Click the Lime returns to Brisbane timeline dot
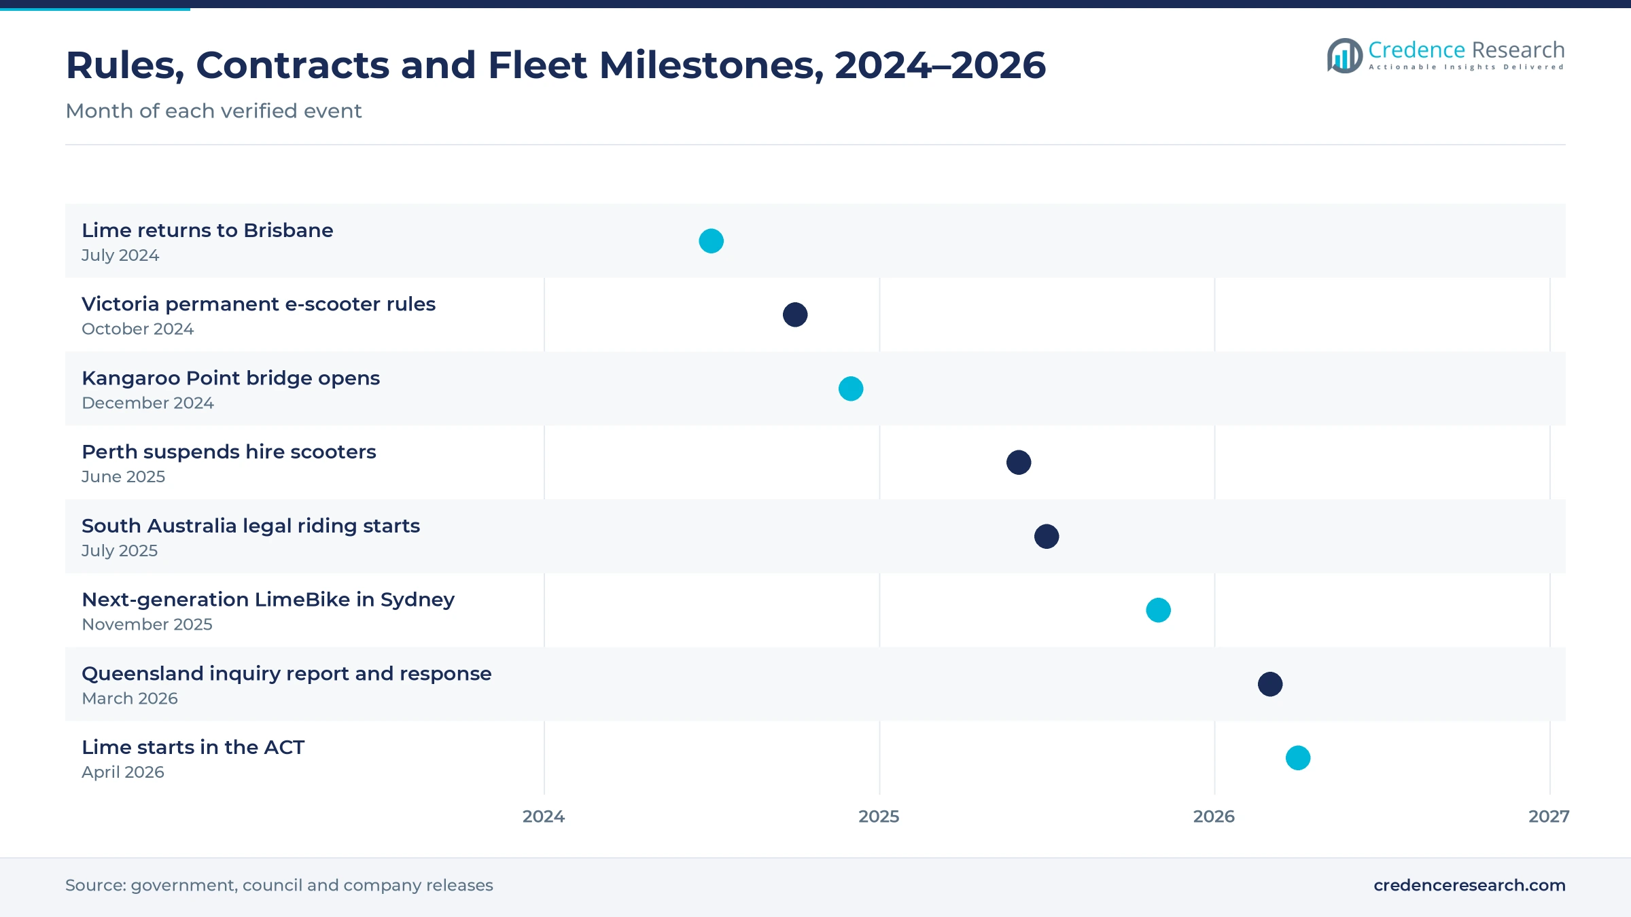1631x917 pixels. (711, 241)
